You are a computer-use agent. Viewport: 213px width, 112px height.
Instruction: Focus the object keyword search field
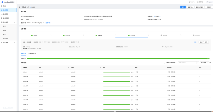pyautogui.click(x=187, y=63)
